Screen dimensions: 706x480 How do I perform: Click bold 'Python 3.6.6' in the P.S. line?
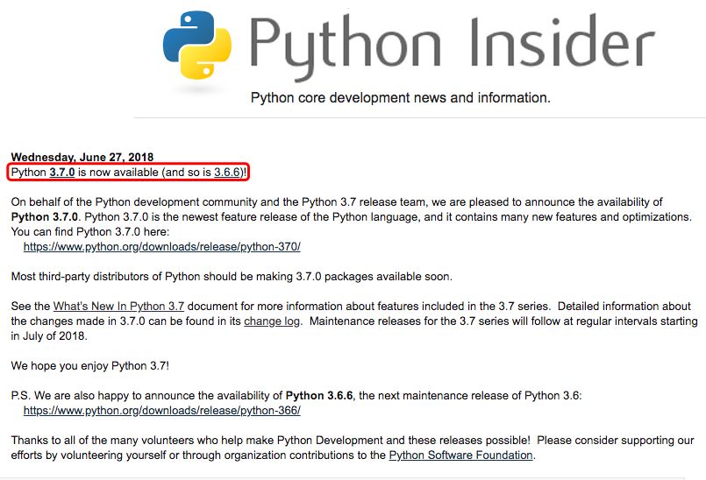319,396
